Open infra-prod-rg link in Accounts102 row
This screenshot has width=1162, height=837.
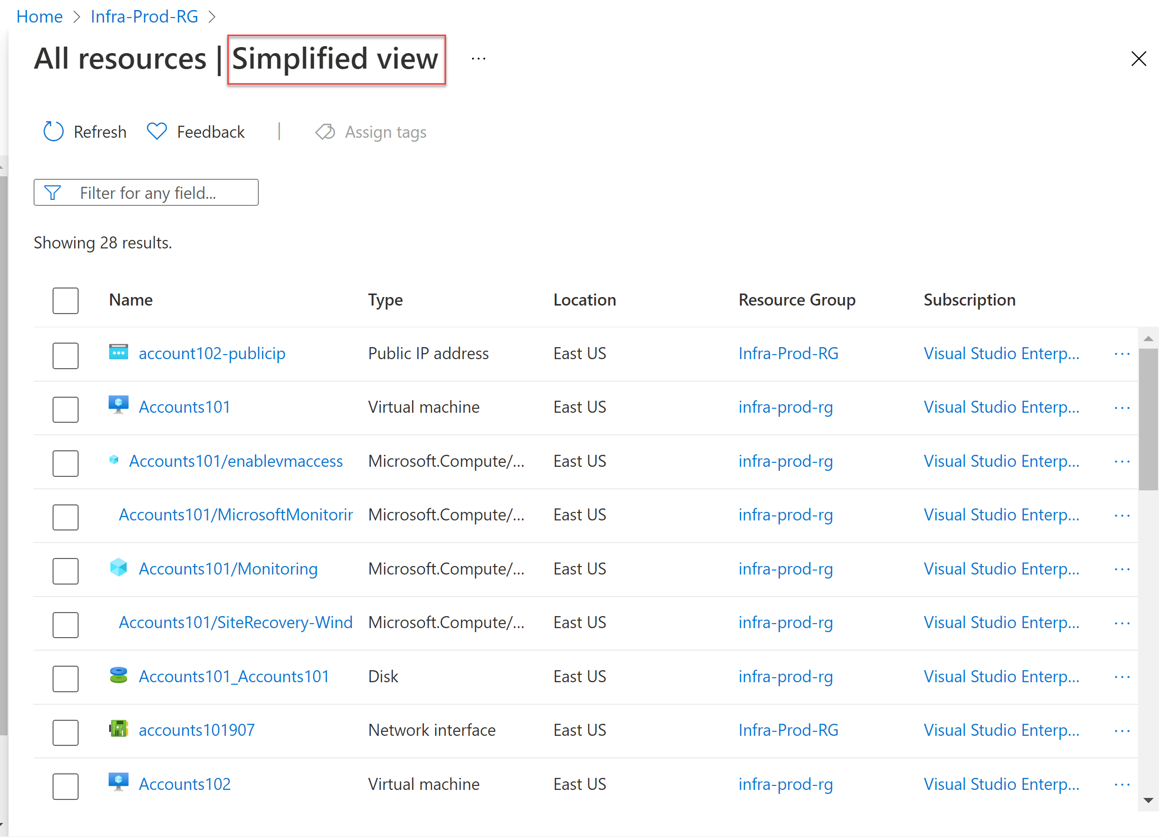pyautogui.click(x=786, y=784)
